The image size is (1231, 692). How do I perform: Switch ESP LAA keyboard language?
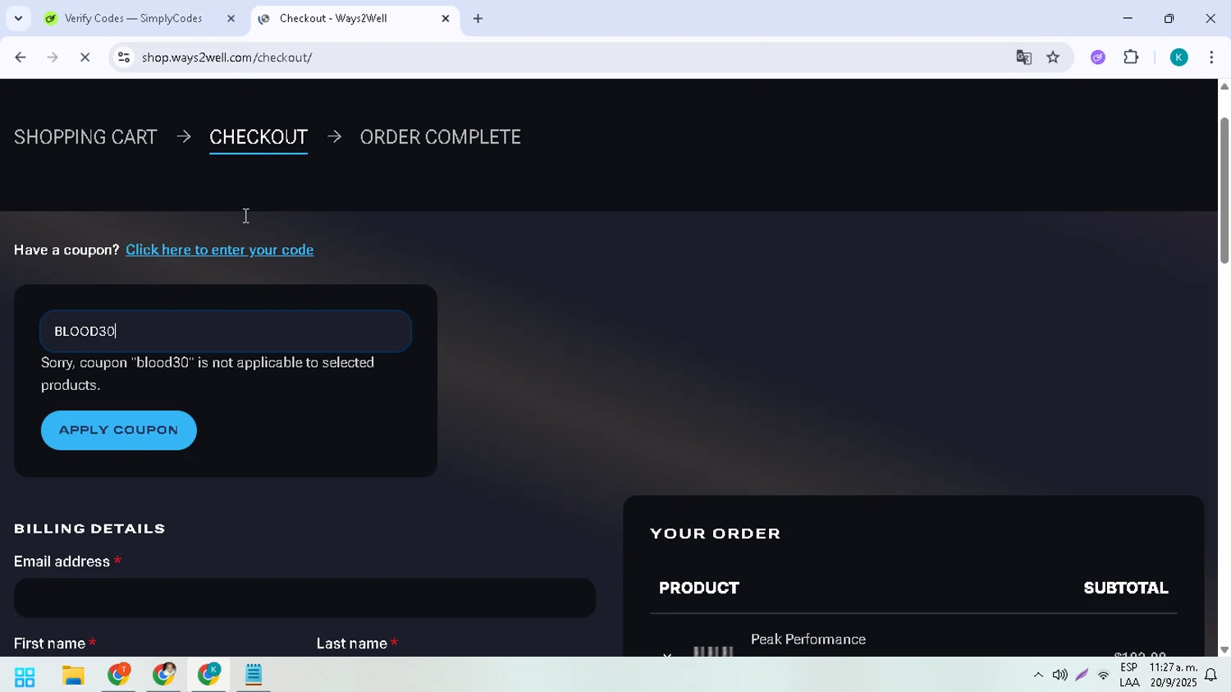(1129, 676)
